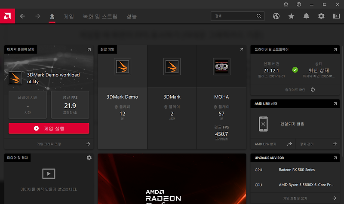Open the 성능 tab
Image resolution: width=344 pixels, height=204 pixels.
pos(132,16)
